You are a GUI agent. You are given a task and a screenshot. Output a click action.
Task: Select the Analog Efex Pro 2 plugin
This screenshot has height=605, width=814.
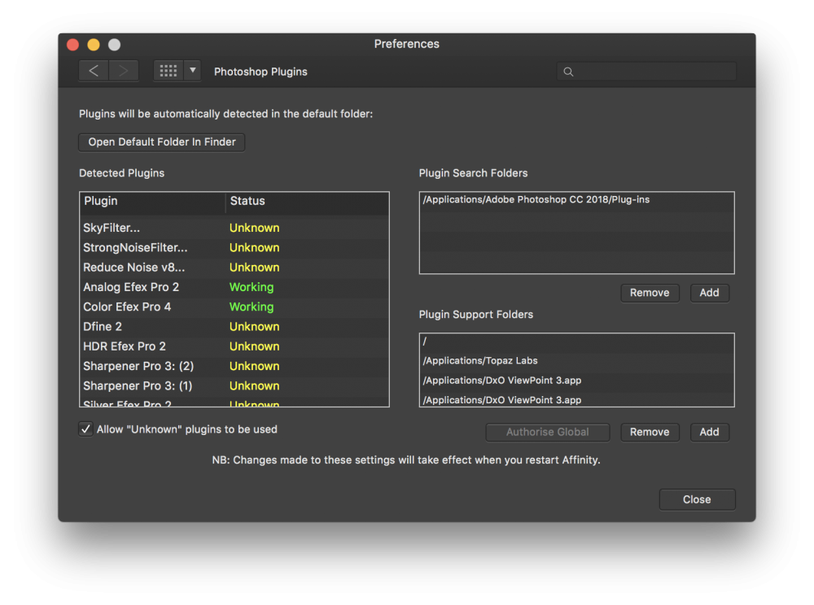(x=234, y=287)
